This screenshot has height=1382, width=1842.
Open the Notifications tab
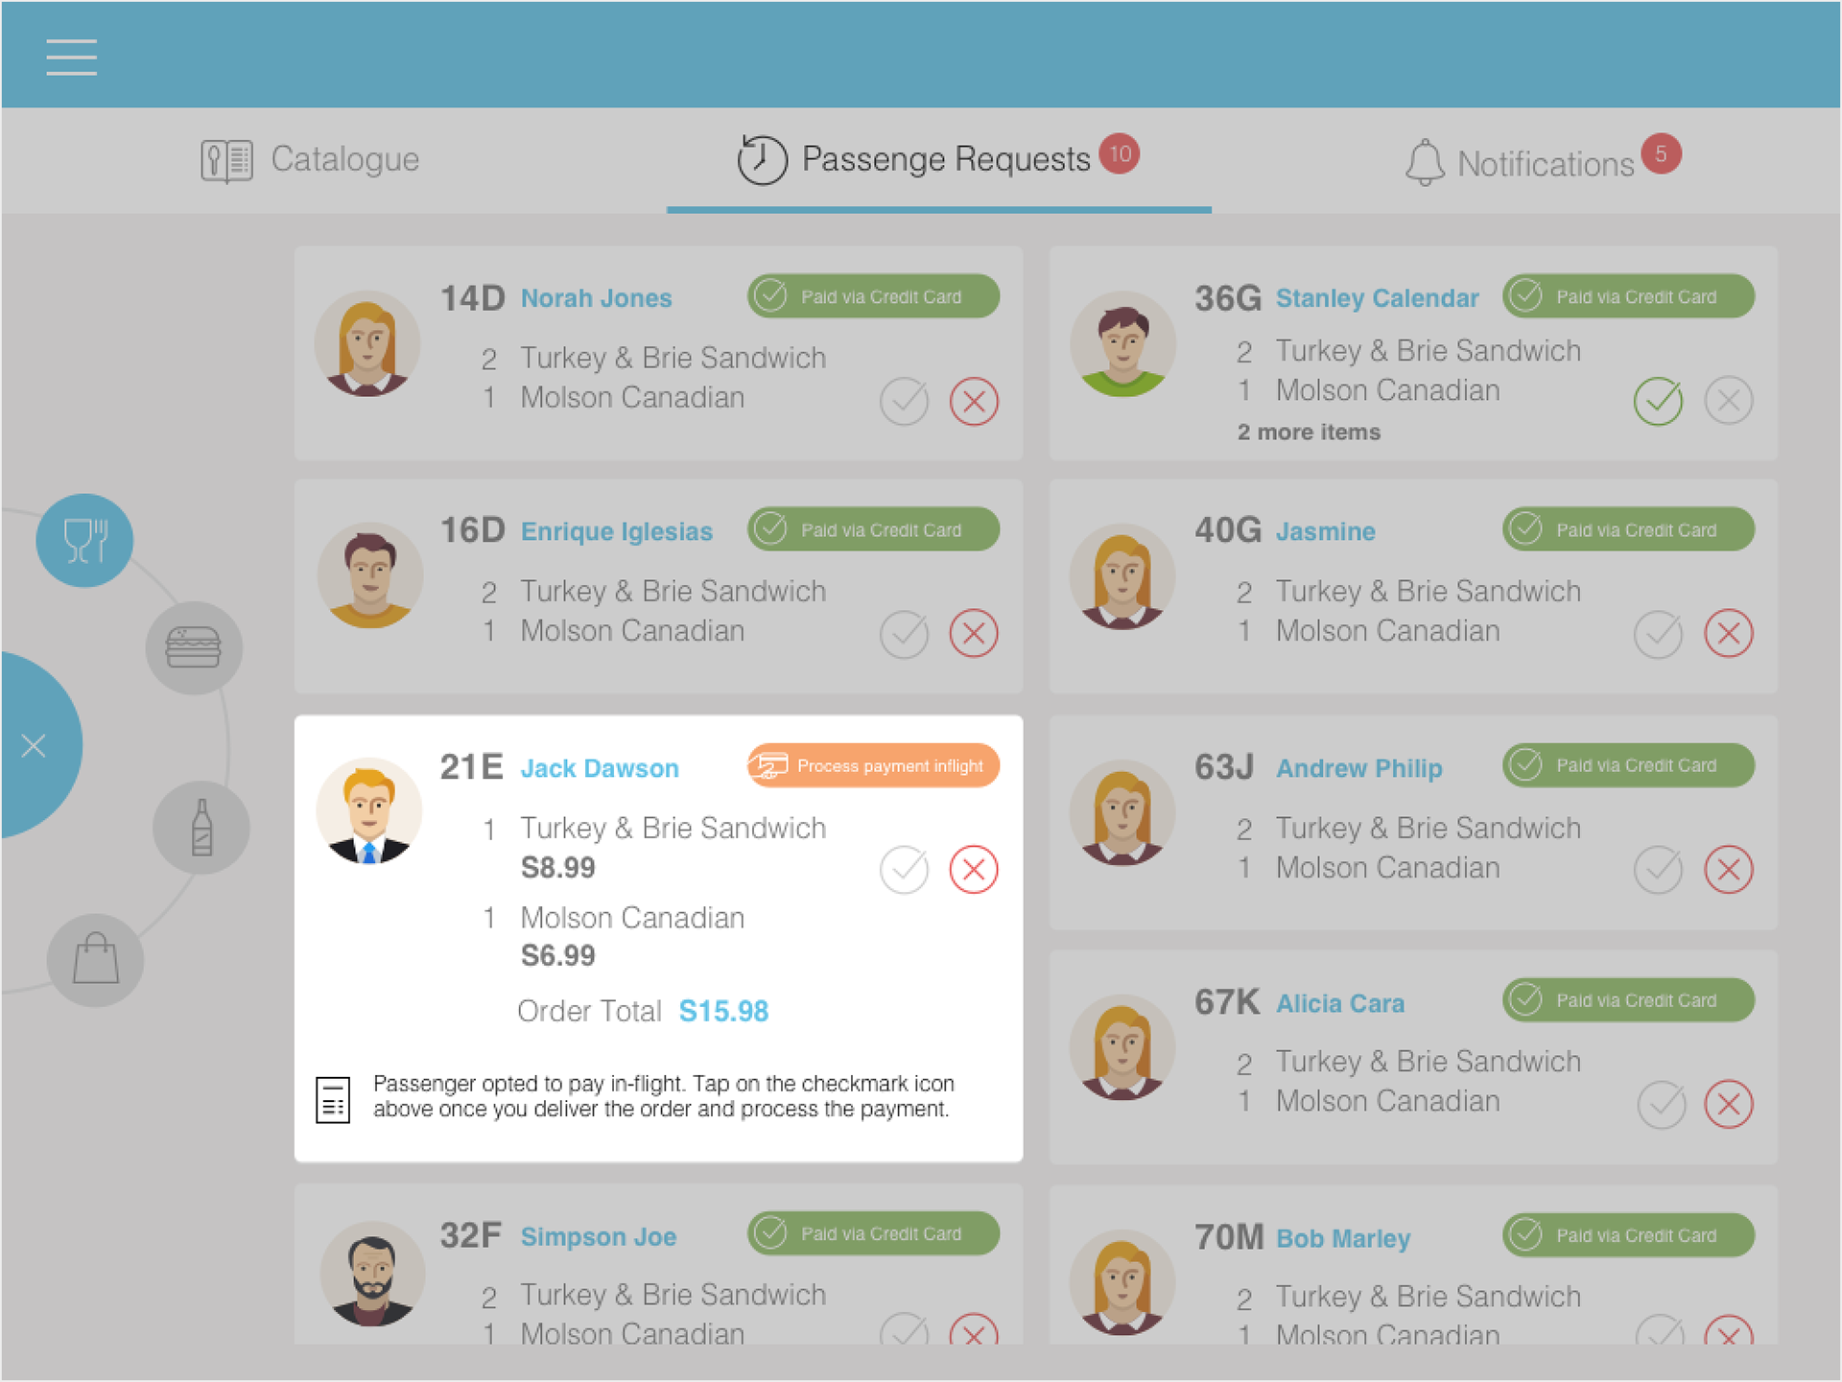pyautogui.click(x=1543, y=160)
